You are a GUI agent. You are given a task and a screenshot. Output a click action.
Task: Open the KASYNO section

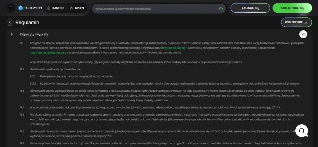55,8
